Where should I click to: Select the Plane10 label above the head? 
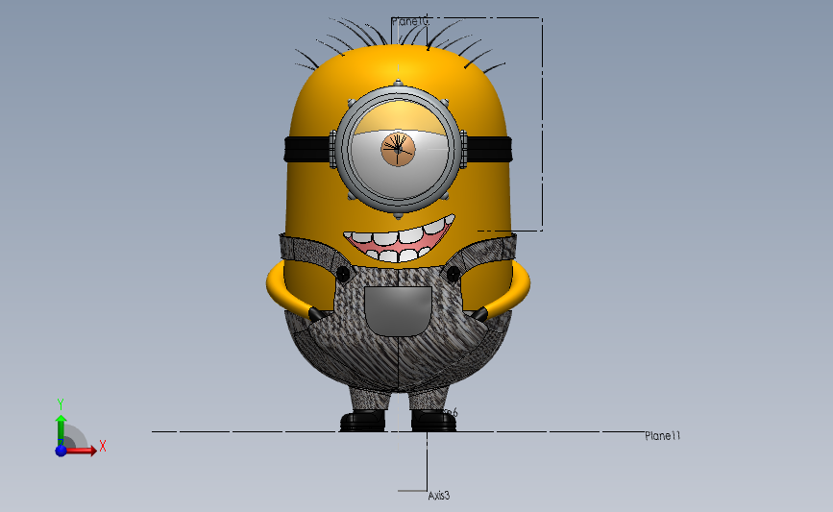coord(409,22)
